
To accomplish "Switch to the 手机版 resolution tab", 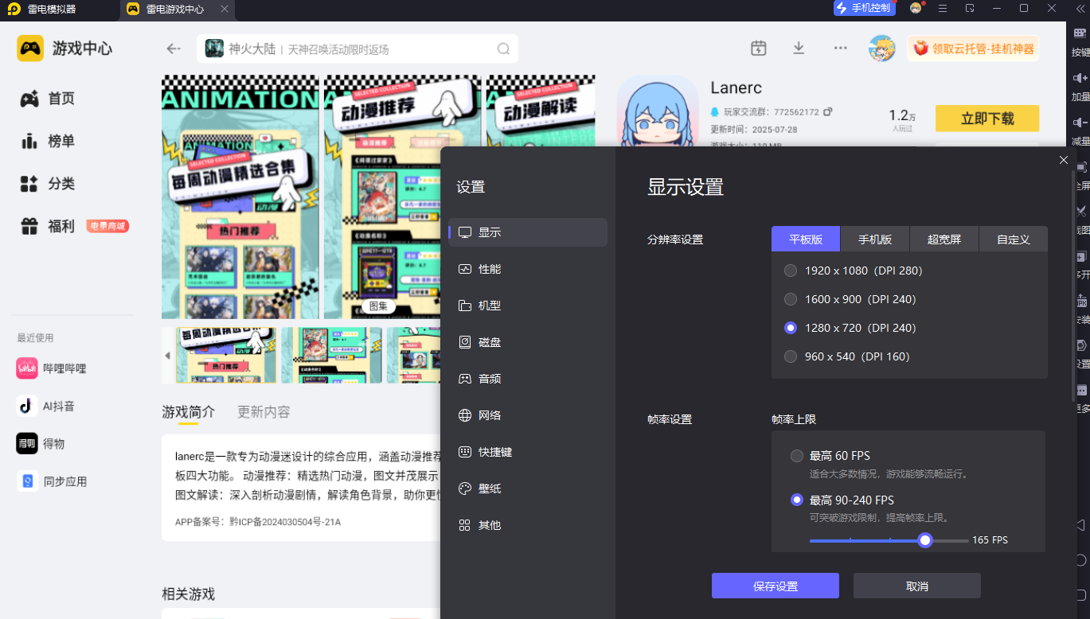I will [x=874, y=239].
